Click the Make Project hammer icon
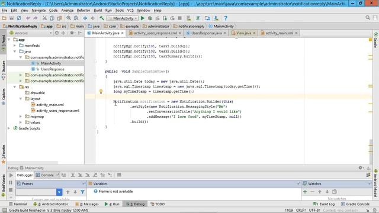 (102, 18)
